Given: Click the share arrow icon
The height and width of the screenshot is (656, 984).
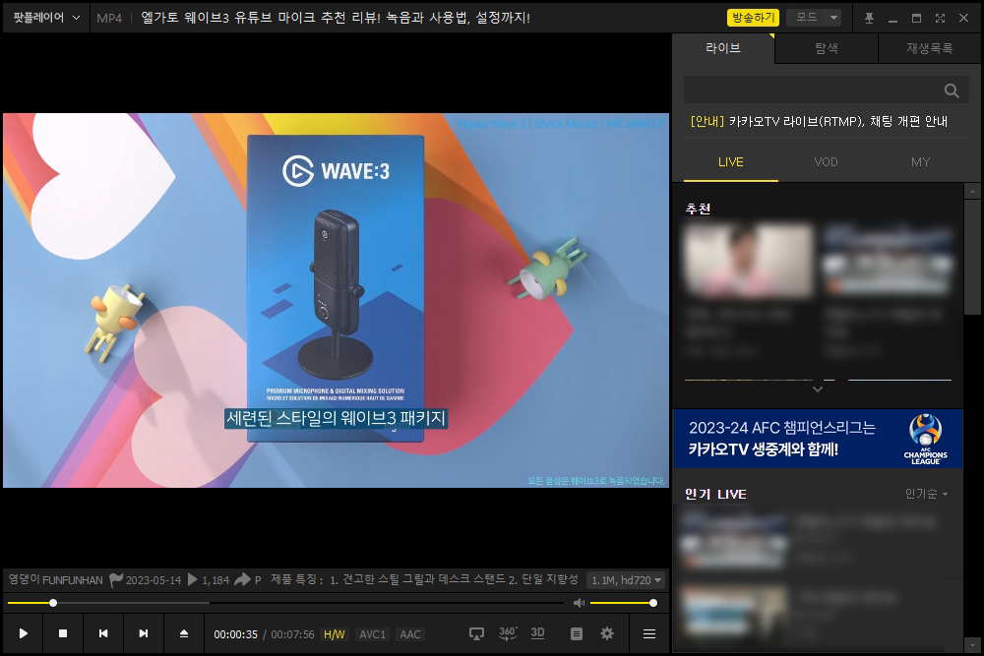Looking at the screenshot, I should 242,579.
